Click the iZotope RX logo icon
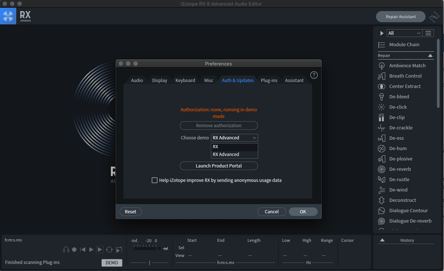 8,16
